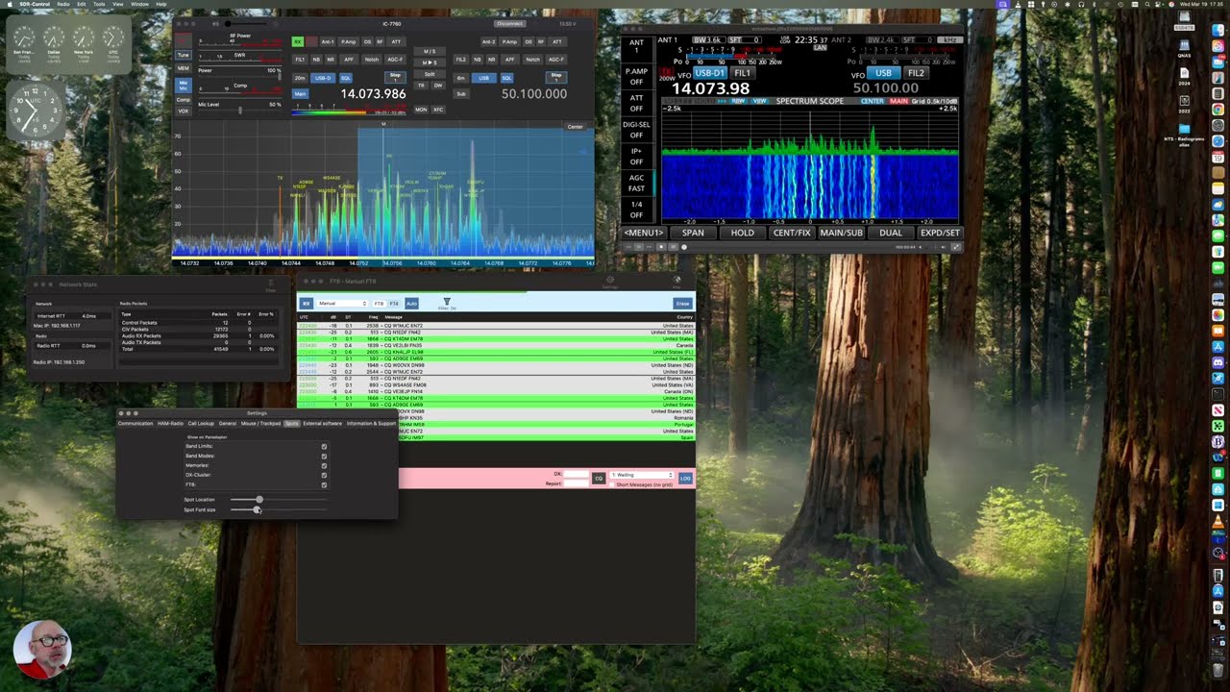Click <MENU1> on the radio screen
This screenshot has height=692, width=1230.
tap(643, 233)
